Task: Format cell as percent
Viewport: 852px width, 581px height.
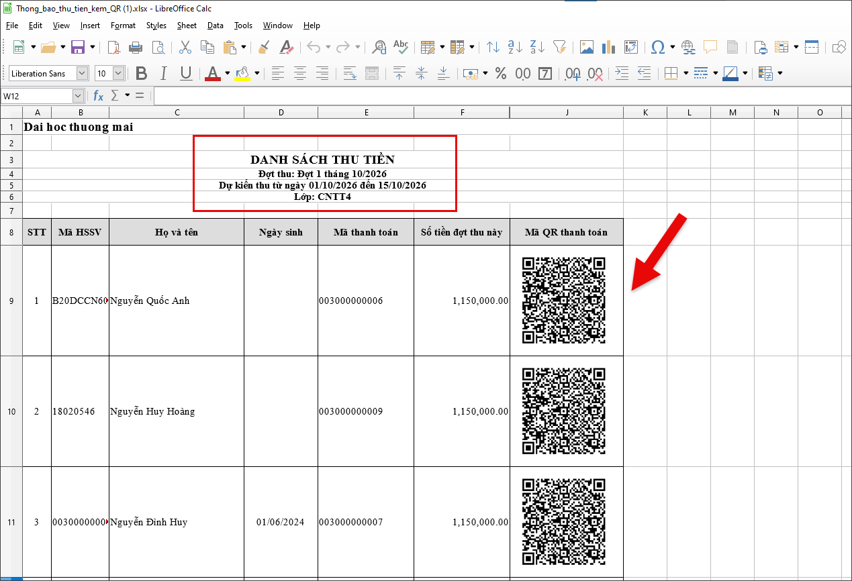Action: [x=501, y=73]
